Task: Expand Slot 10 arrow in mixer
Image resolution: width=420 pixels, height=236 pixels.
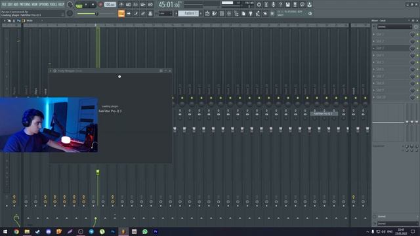Action: point(374,97)
